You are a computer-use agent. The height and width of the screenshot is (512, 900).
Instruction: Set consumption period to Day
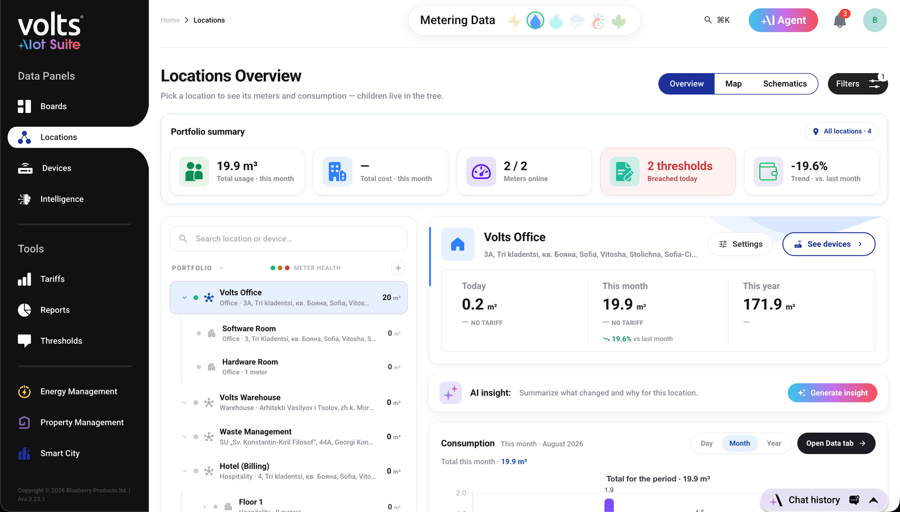(706, 443)
